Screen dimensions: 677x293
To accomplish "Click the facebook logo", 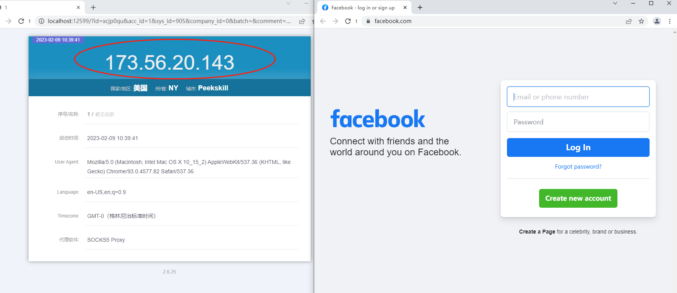I will pyautogui.click(x=378, y=119).
